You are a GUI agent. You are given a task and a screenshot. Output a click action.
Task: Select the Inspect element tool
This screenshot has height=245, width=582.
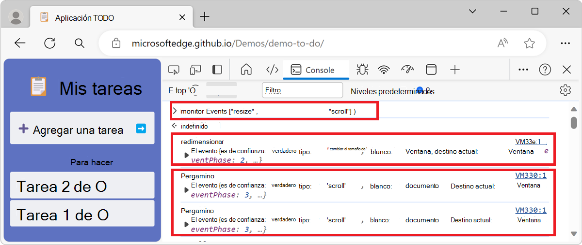pos(174,70)
